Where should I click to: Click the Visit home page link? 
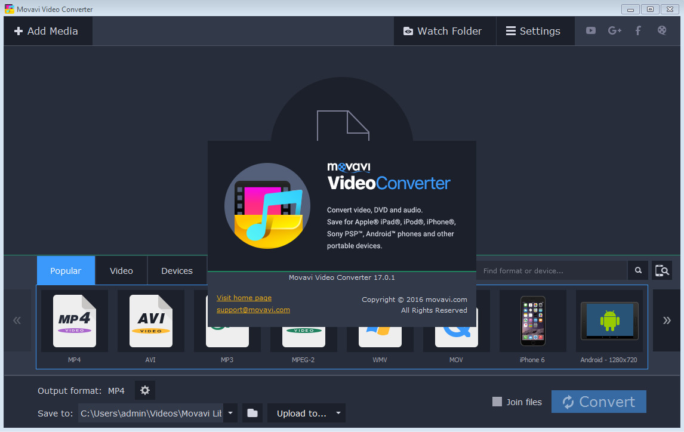[244, 298]
